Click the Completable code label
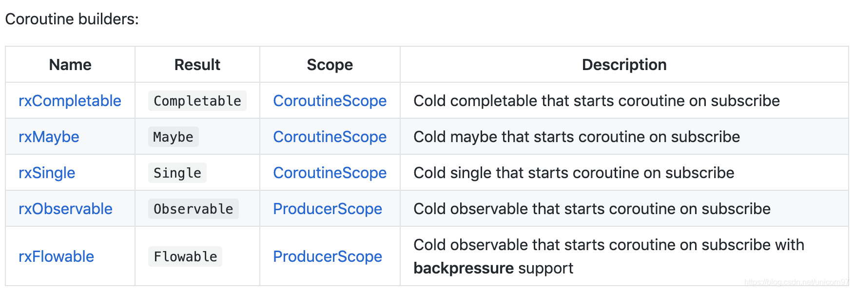This screenshot has width=854, height=291. tap(197, 101)
